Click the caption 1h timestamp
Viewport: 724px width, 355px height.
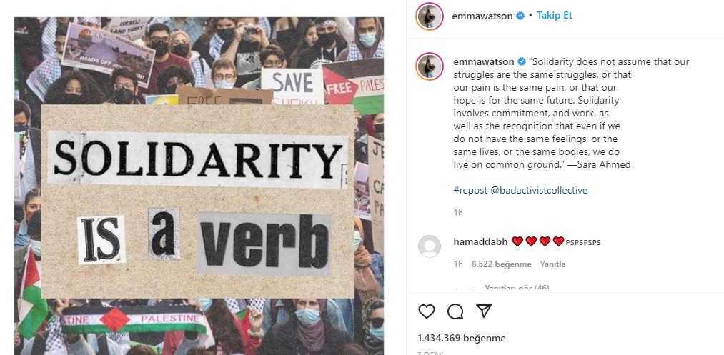(x=458, y=213)
